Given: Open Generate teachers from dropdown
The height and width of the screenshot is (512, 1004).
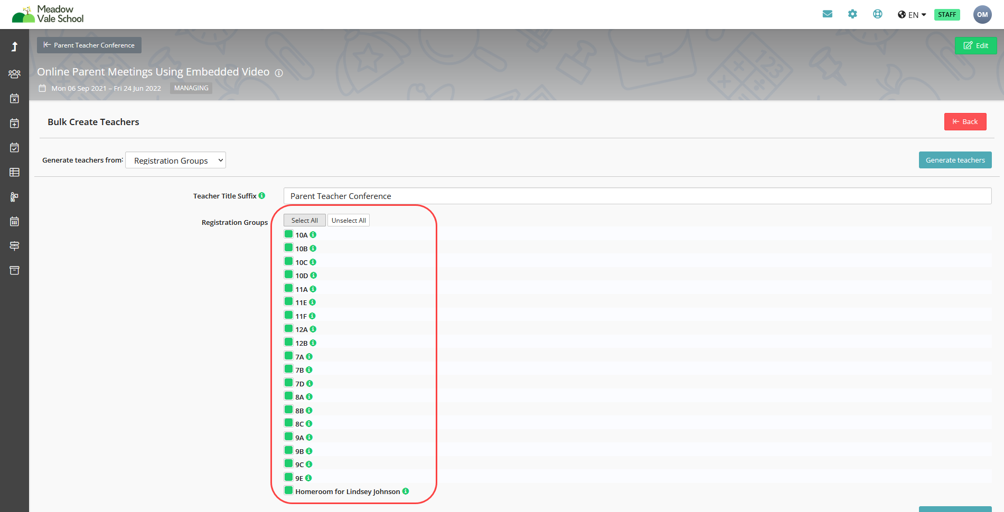Looking at the screenshot, I should coord(175,160).
